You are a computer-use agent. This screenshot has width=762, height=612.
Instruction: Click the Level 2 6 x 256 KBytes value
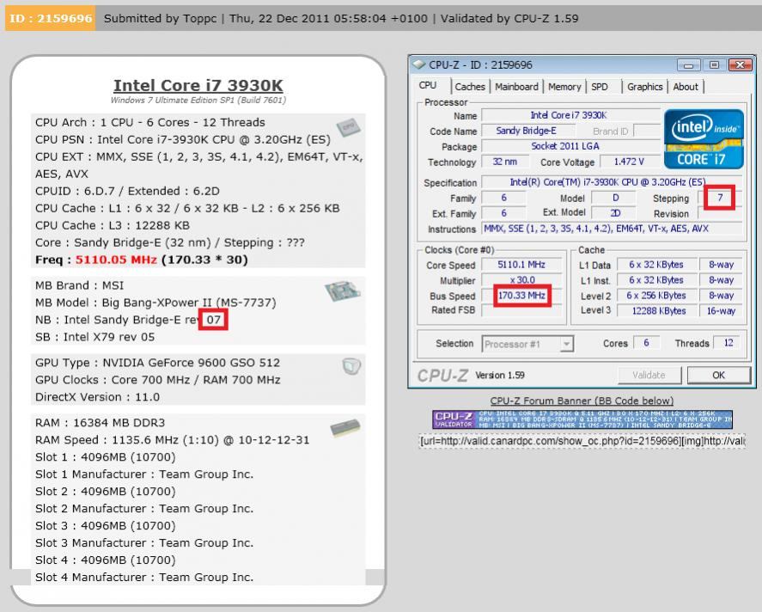point(656,296)
